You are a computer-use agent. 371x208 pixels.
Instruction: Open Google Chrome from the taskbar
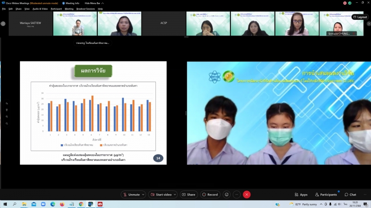point(81,204)
